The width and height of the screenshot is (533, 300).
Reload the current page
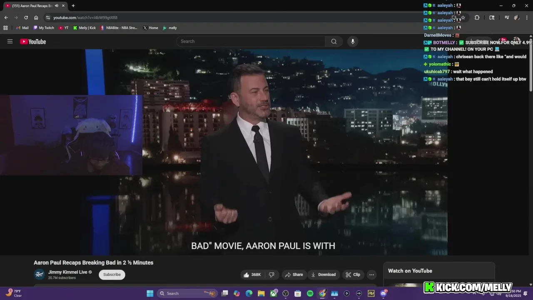[26, 17]
